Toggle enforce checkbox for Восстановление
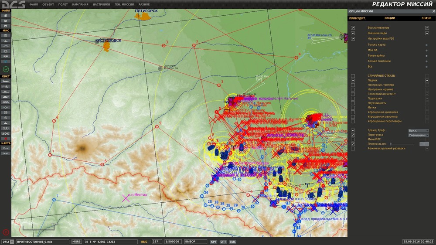 click(353, 28)
